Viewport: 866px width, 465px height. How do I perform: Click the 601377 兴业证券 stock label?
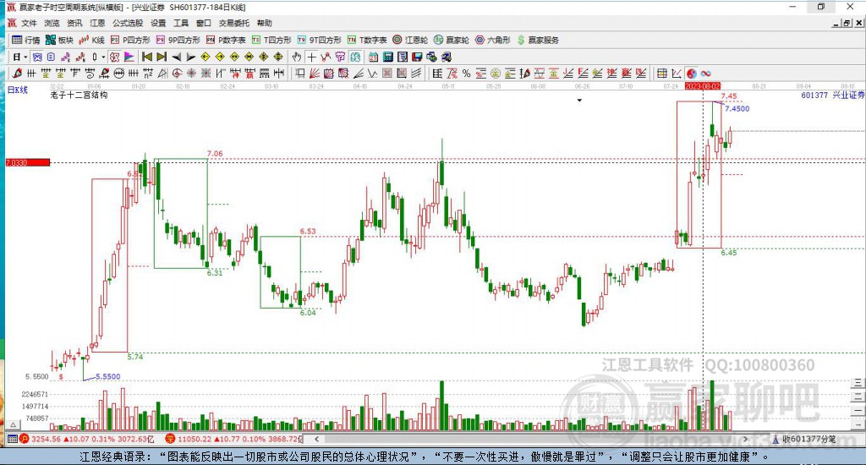coord(832,95)
